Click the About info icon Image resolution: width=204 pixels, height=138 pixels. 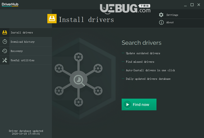click(x=161, y=22)
